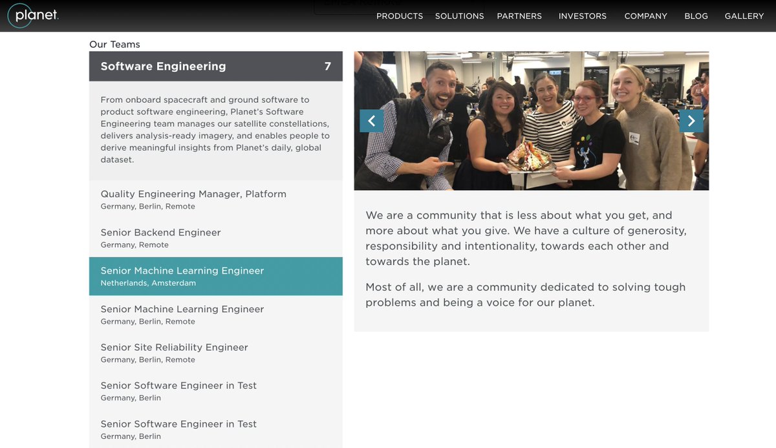Open the Solutions menu
The width and height of the screenshot is (776, 448).
point(459,16)
